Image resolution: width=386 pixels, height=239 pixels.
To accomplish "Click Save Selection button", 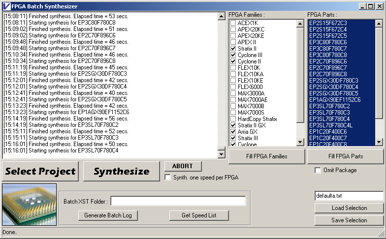I will tap(349, 220).
